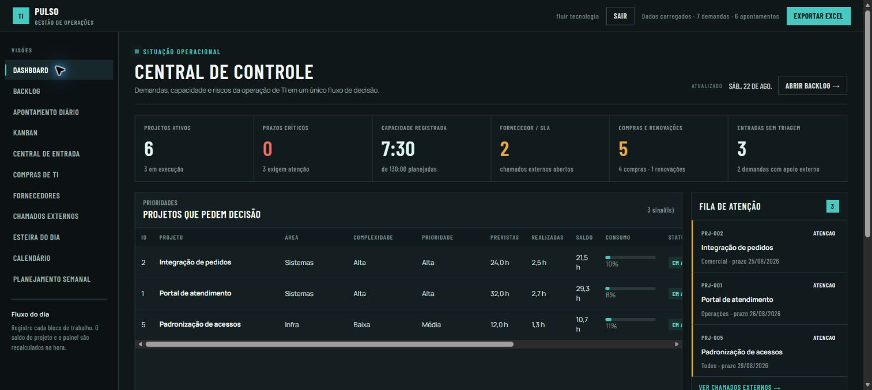
Task: Click the Média priority cell
Action: (431, 325)
